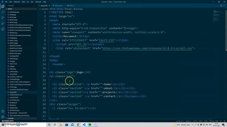Collapse the MUSIC folder section
Image resolution: width=227 pixels, height=127 pixels.
21,9
